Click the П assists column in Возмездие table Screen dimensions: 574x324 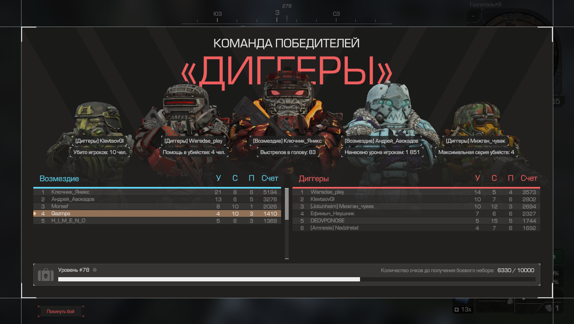[252, 178]
